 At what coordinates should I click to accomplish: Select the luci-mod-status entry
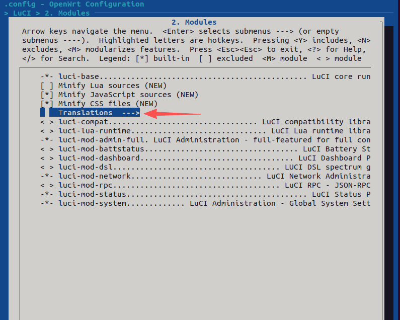tap(205, 194)
